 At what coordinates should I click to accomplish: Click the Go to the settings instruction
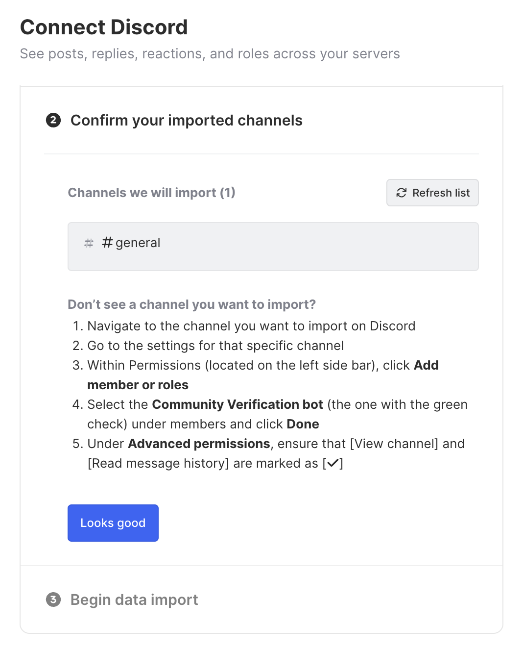coord(215,346)
